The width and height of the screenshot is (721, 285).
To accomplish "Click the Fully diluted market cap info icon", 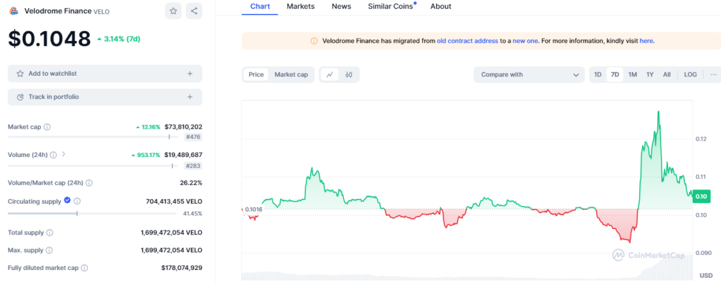I will [x=85, y=268].
